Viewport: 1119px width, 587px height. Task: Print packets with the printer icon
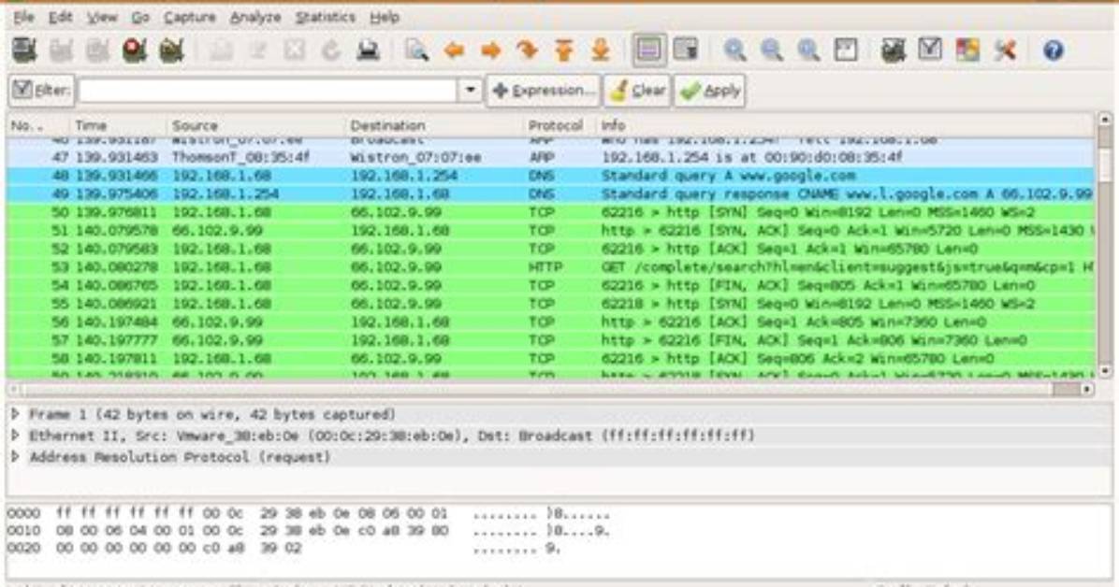point(369,50)
